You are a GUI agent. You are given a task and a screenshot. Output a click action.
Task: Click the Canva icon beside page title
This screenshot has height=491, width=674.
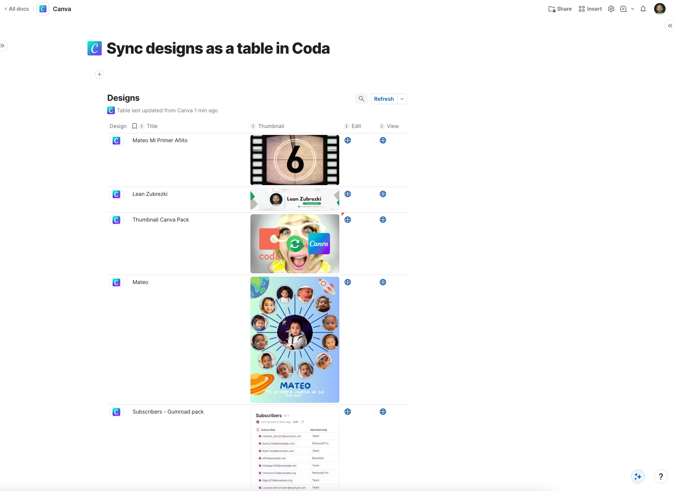click(x=95, y=48)
